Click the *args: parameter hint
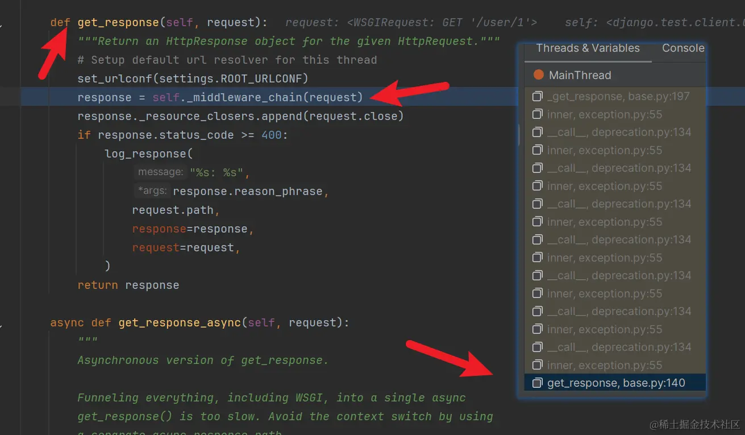 click(152, 191)
